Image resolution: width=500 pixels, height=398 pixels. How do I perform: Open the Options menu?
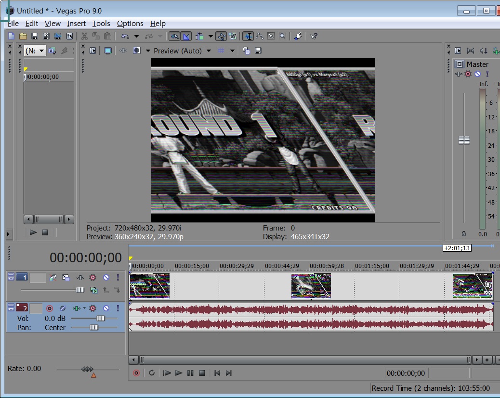point(130,24)
